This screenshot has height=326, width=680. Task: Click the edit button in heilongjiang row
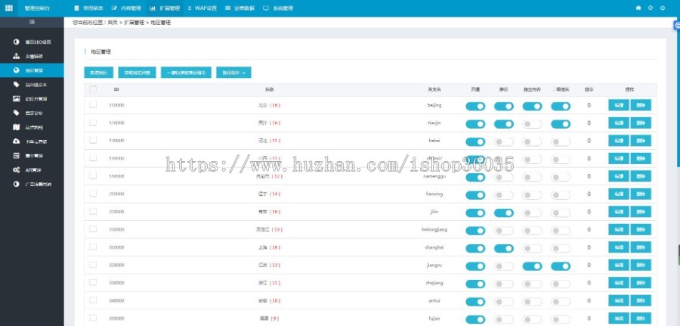point(619,229)
